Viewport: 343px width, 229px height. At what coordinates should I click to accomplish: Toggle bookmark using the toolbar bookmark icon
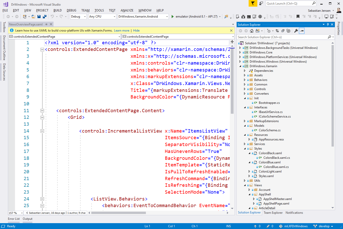[298, 17]
